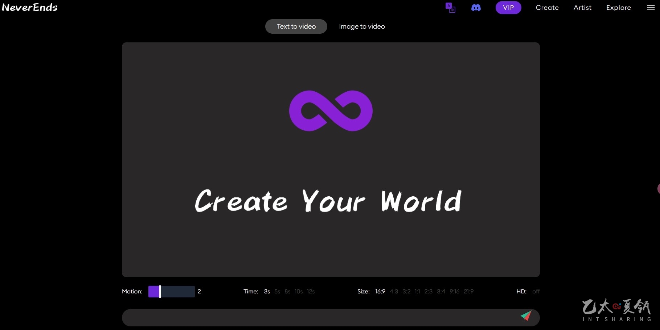660x330 pixels.
Task: Choose 3:4 aspect ratio
Action: [x=441, y=292]
